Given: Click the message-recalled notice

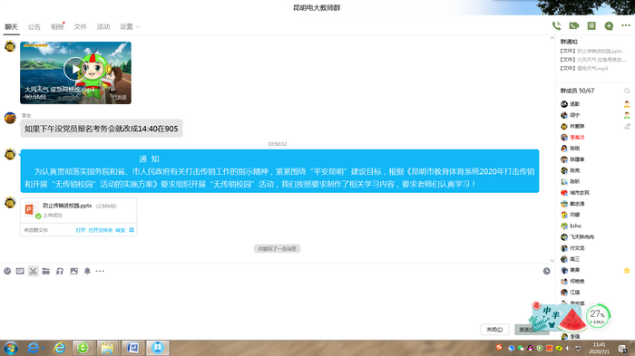Looking at the screenshot, I should 277,248.
